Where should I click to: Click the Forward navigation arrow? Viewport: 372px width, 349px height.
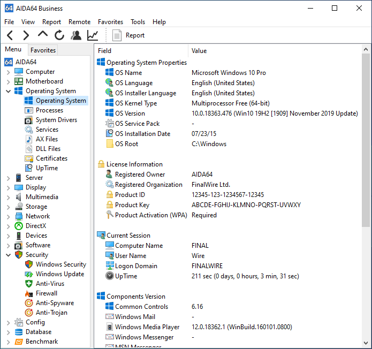point(26,35)
